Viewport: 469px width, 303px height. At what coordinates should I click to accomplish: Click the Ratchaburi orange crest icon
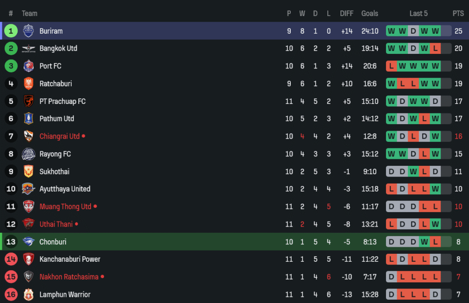(x=29, y=84)
